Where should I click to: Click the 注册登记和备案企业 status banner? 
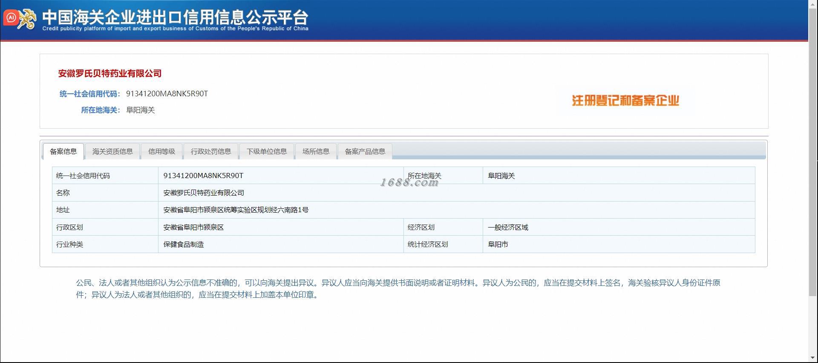pos(625,101)
